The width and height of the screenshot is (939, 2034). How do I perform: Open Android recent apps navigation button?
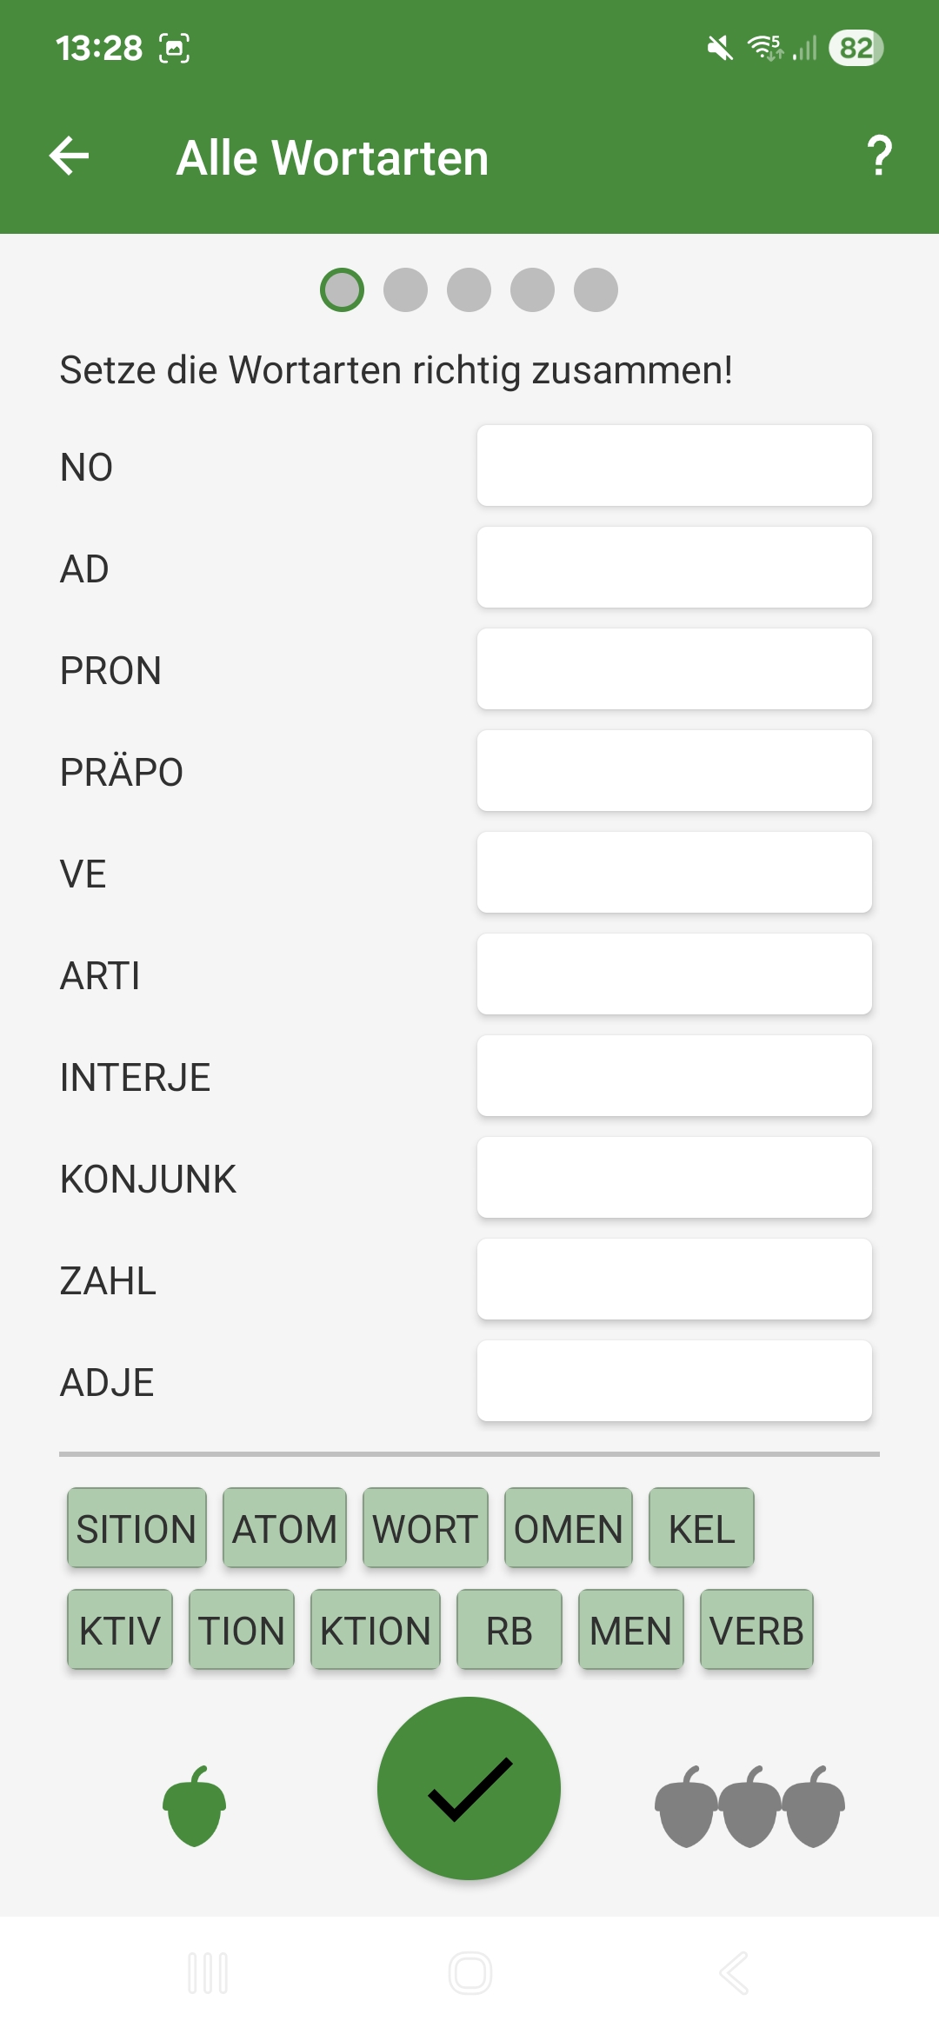[208, 1973]
